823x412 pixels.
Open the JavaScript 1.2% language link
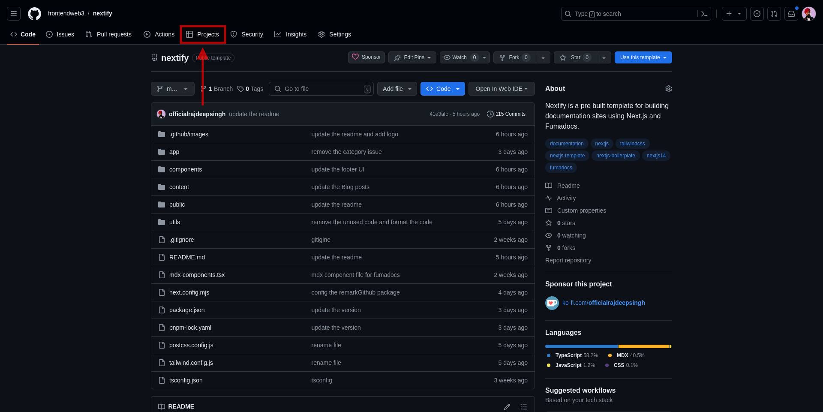571,365
